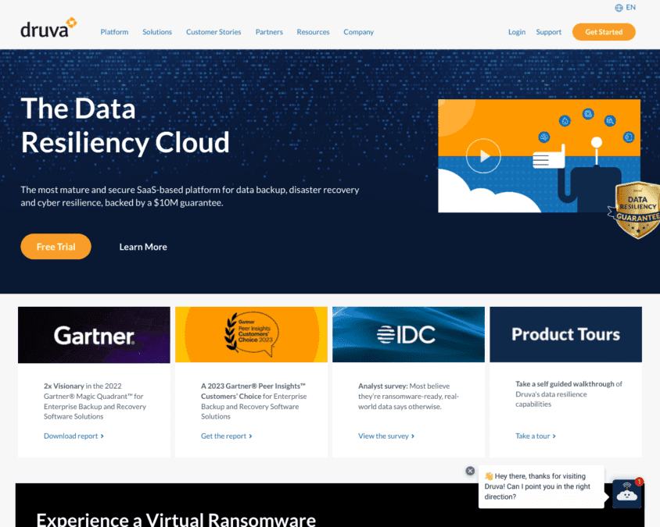Open the Customer Stories menu

coord(213,32)
